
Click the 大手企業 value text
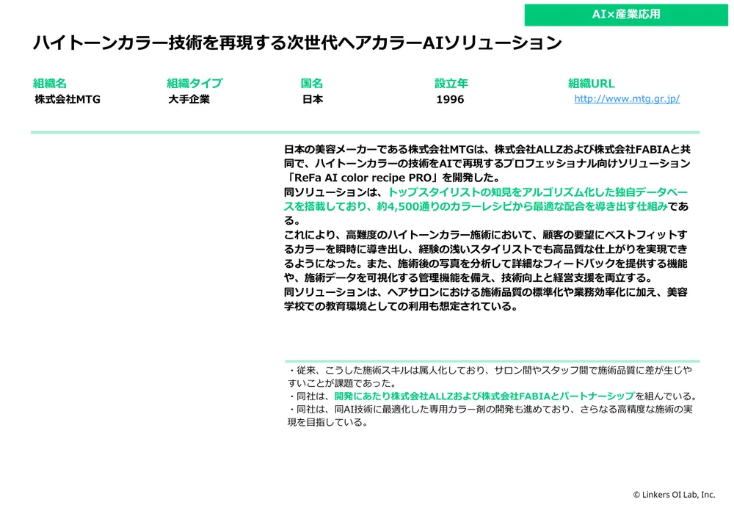189,99
